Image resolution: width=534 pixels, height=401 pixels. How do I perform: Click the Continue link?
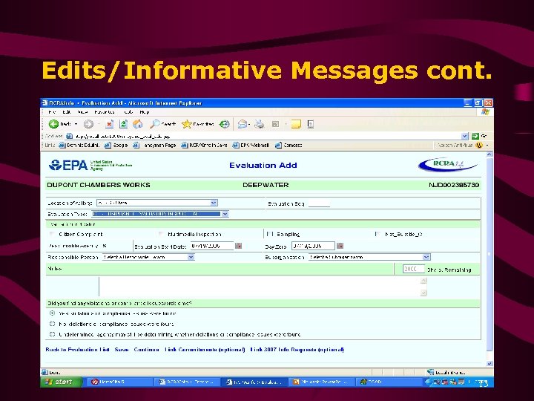point(146,350)
